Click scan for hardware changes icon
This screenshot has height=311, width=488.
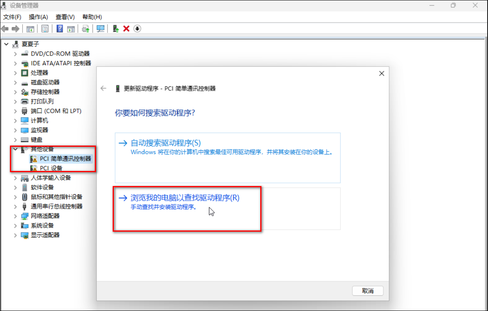pyautogui.click(x=101, y=29)
